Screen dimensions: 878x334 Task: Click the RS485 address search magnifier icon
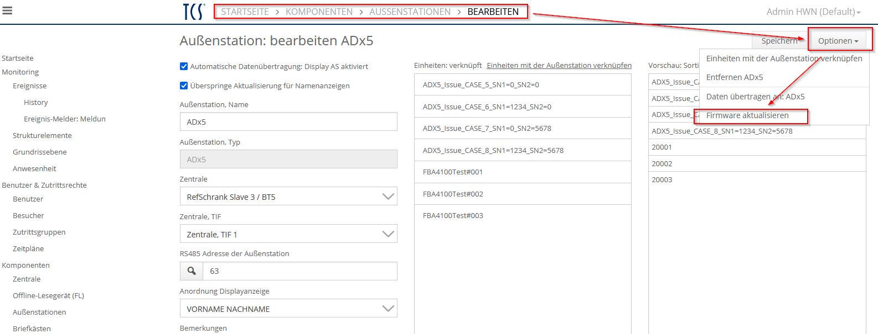pos(192,271)
